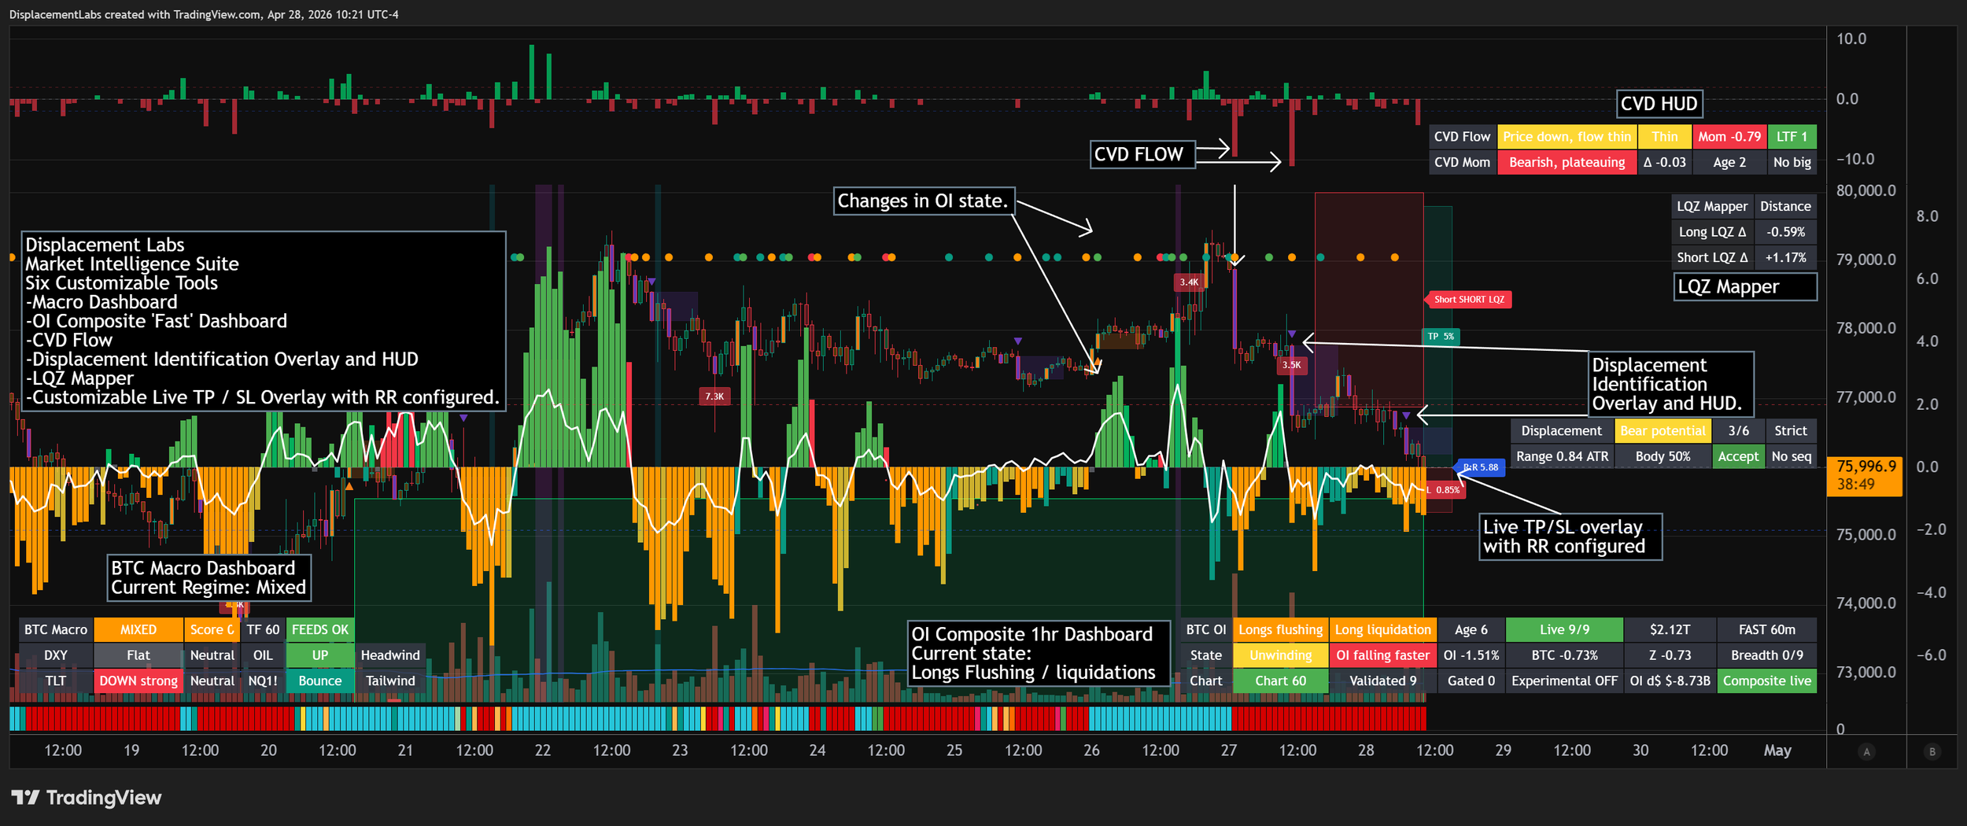The width and height of the screenshot is (1967, 826).
Task: Click the 'CVD HUD' title box
Action: pyautogui.click(x=1659, y=104)
